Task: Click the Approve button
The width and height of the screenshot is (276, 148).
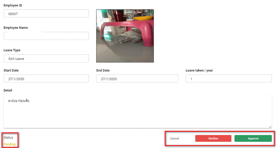Action: (x=253, y=139)
